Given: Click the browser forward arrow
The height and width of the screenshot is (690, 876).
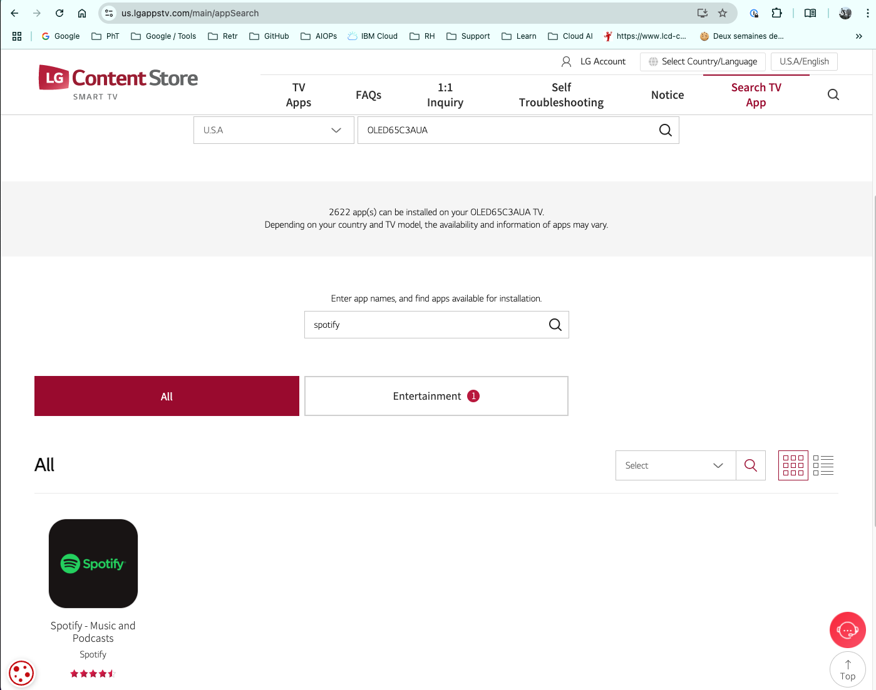Looking at the screenshot, I should click(37, 13).
